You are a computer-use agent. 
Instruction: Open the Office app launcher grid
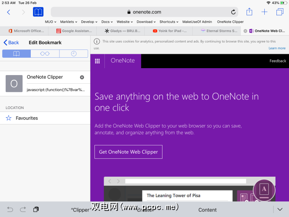97,61
